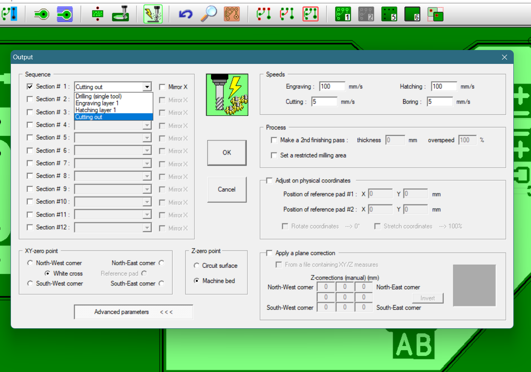Click the magnifying glass zoom icon
Viewport: 531px width, 372px height.
[208, 14]
